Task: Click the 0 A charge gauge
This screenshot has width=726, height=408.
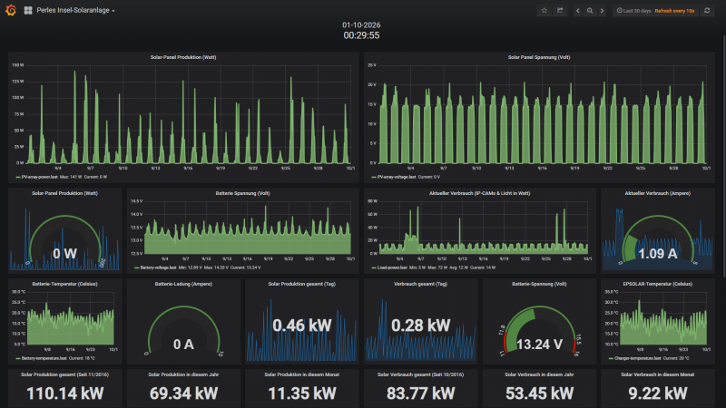Action: tap(183, 345)
